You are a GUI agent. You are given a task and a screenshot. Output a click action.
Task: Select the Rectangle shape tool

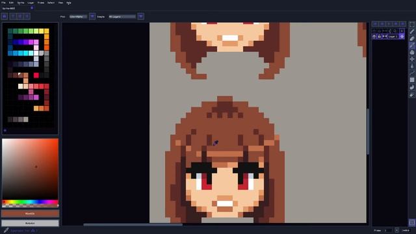412,80
